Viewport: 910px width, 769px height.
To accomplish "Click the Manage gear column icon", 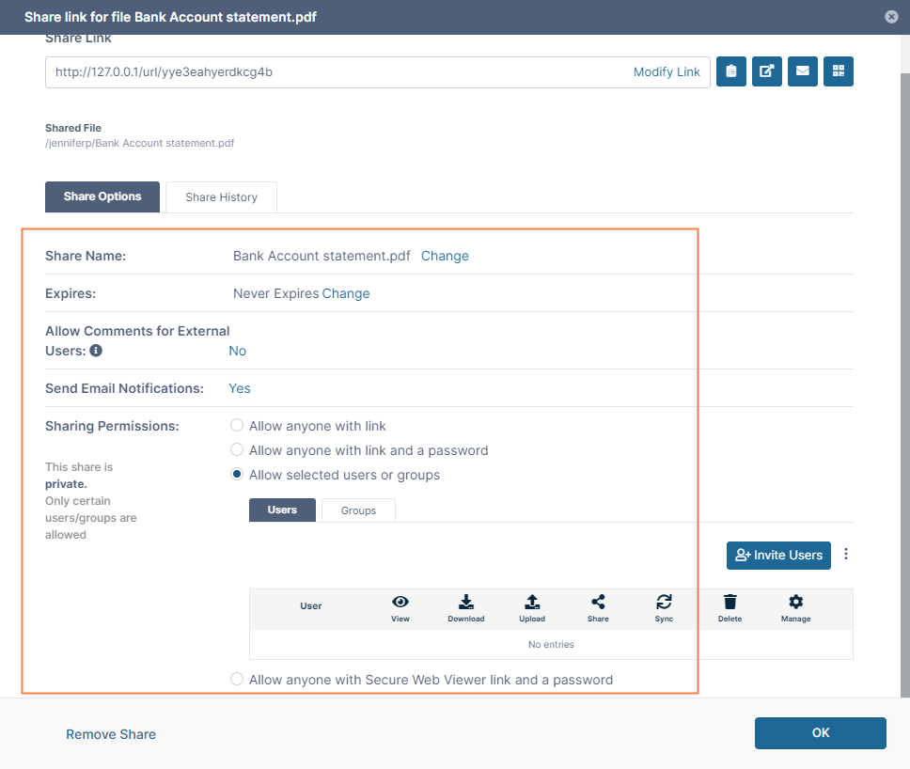I will (x=795, y=603).
